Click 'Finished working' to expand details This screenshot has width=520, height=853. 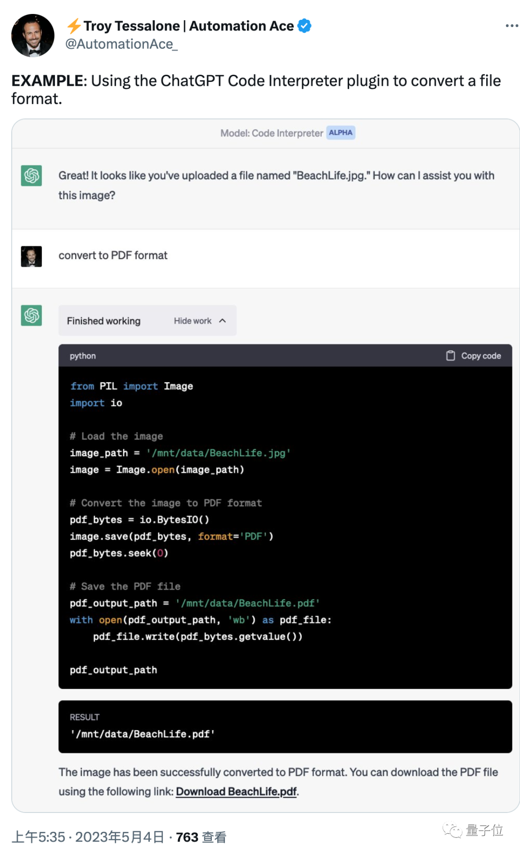[103, 320]
